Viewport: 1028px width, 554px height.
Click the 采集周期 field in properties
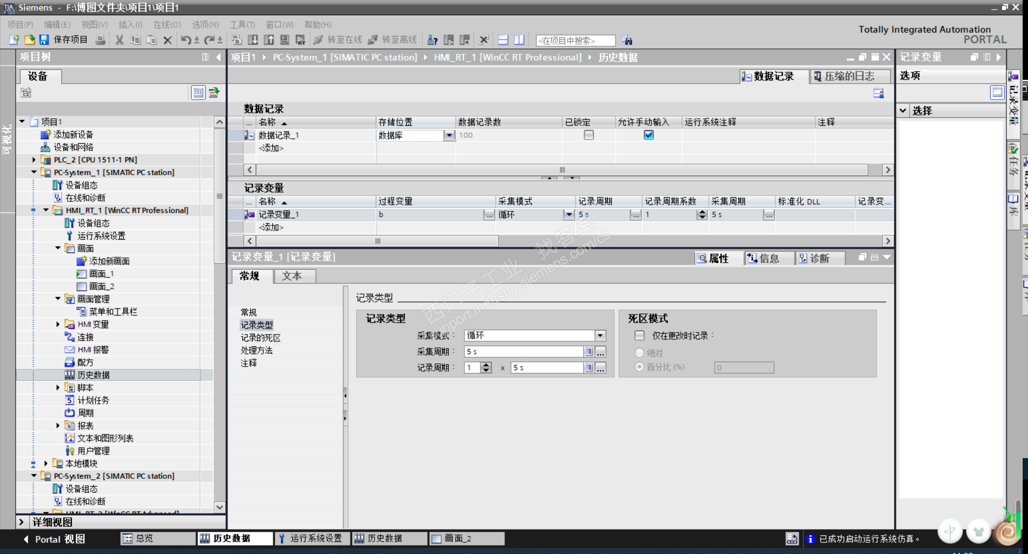(x=524, y=352)
